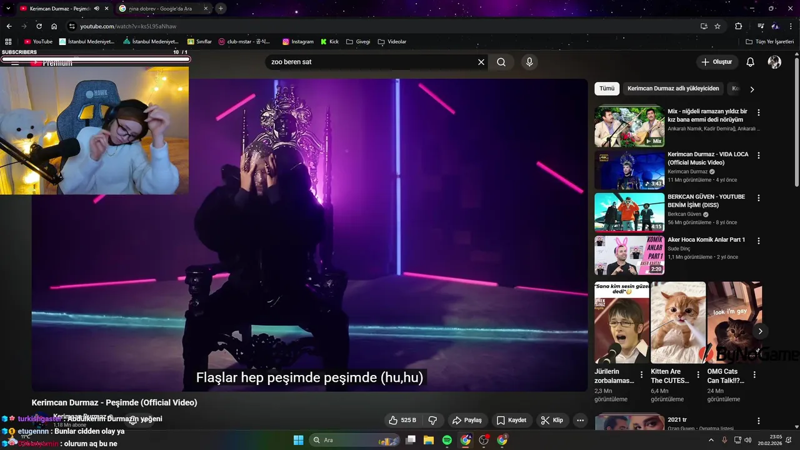Screen dimensions: 800x450
Task: Show hidden system tray icons
Action: [711, 440]
